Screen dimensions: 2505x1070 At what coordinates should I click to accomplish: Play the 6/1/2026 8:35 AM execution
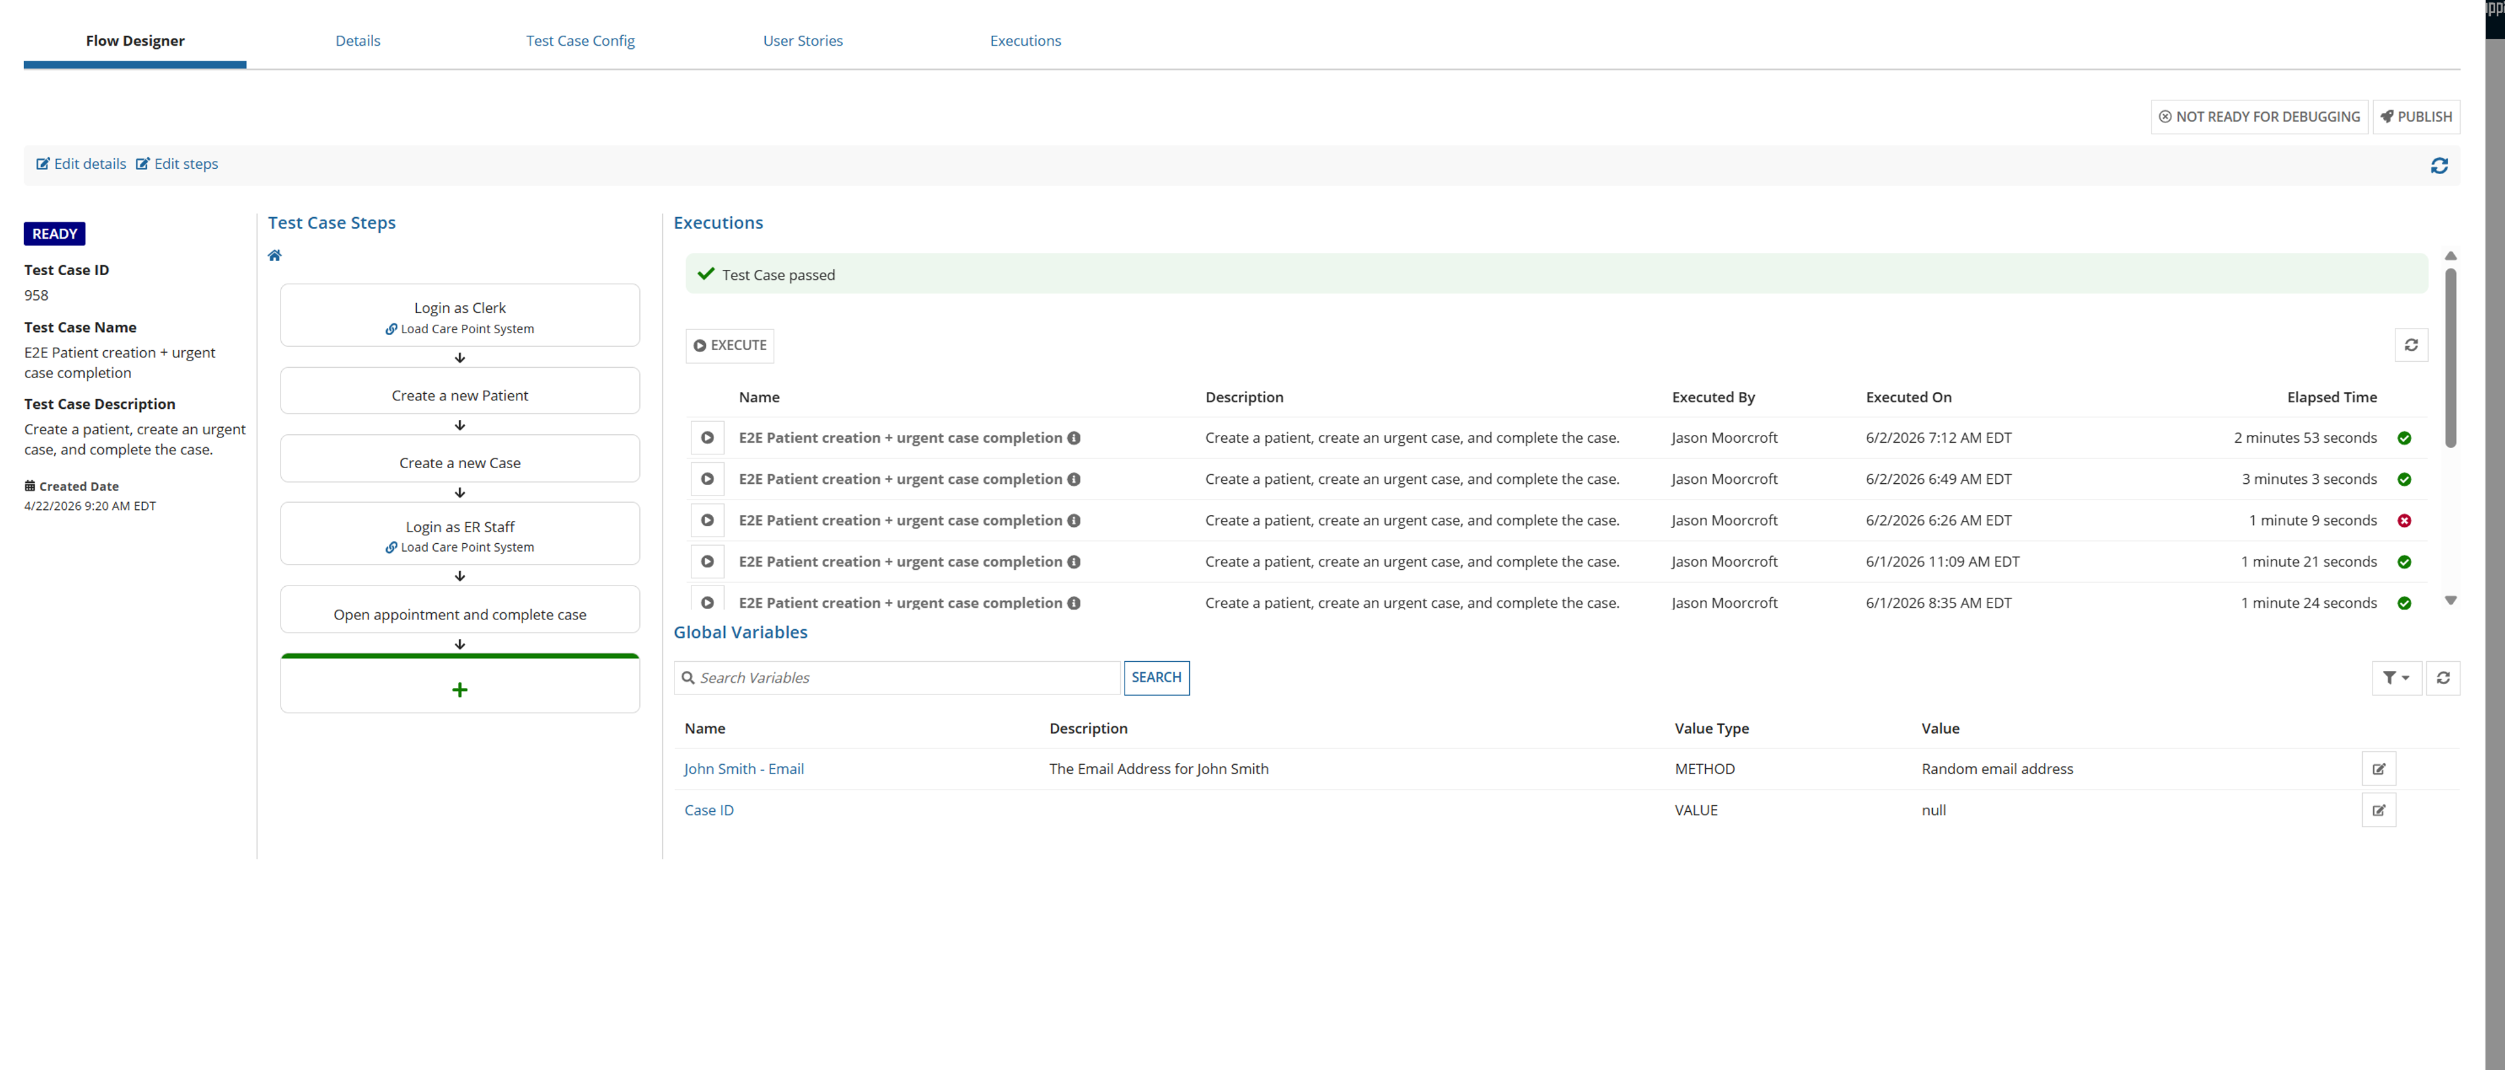(707, 602)
